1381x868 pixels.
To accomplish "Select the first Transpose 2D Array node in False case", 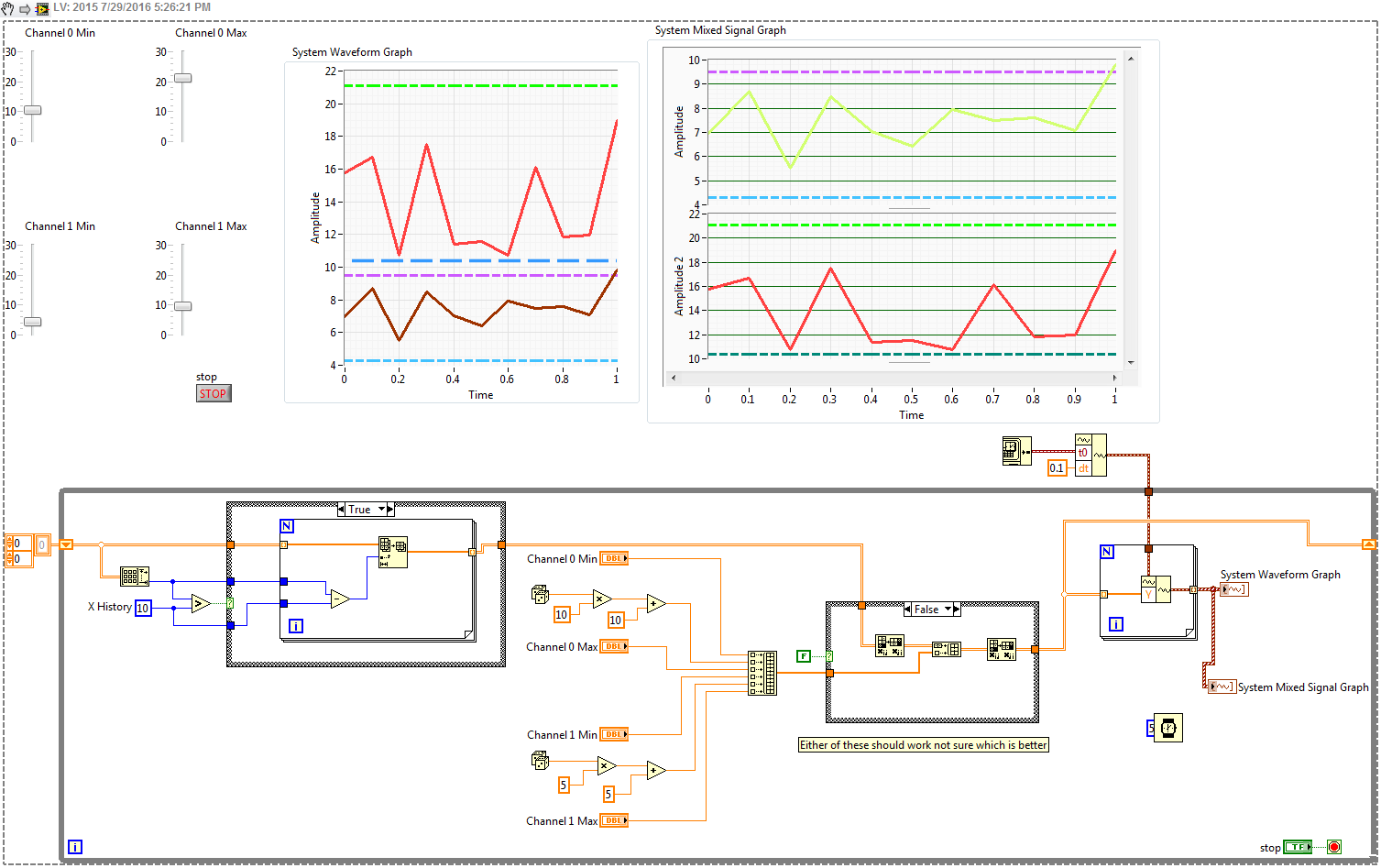I will (x=890, y=646).
